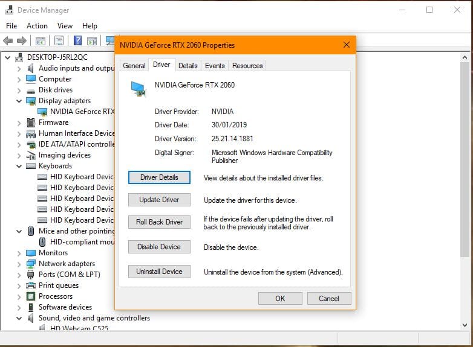Viewport: 473px width, 347px height.
Task: Expand the IDE ATA/ATAPI controllers node
Action: 19,145
